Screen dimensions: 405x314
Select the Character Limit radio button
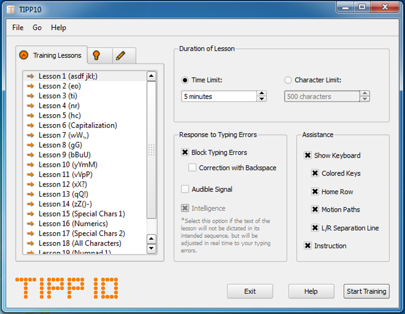(288, 80)
